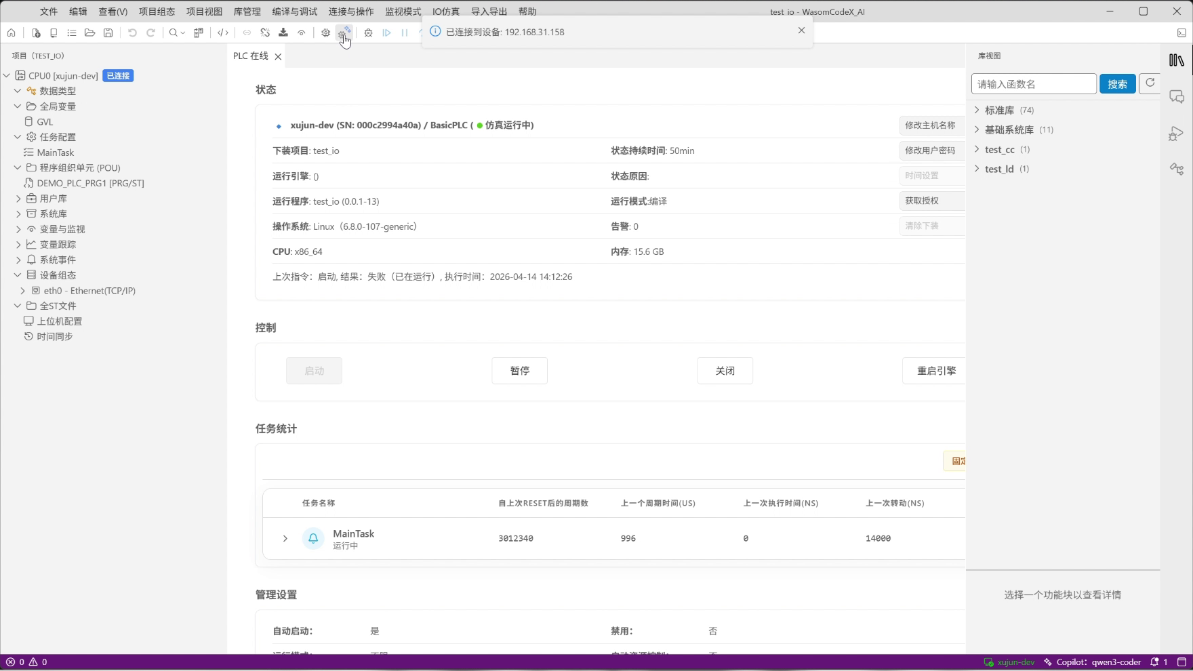Click the save disk toolbar icon
1193x671 pixels.
[x=108, y=33]
